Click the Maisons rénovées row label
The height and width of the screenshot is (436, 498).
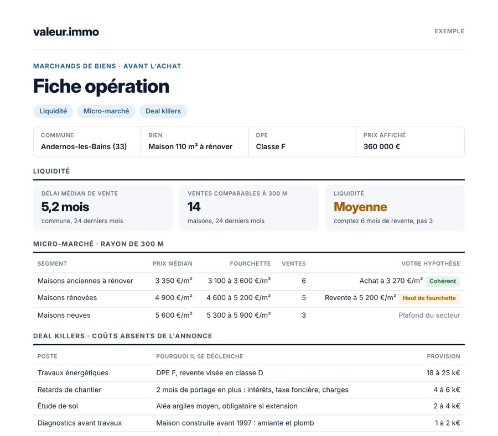[67, 298]
